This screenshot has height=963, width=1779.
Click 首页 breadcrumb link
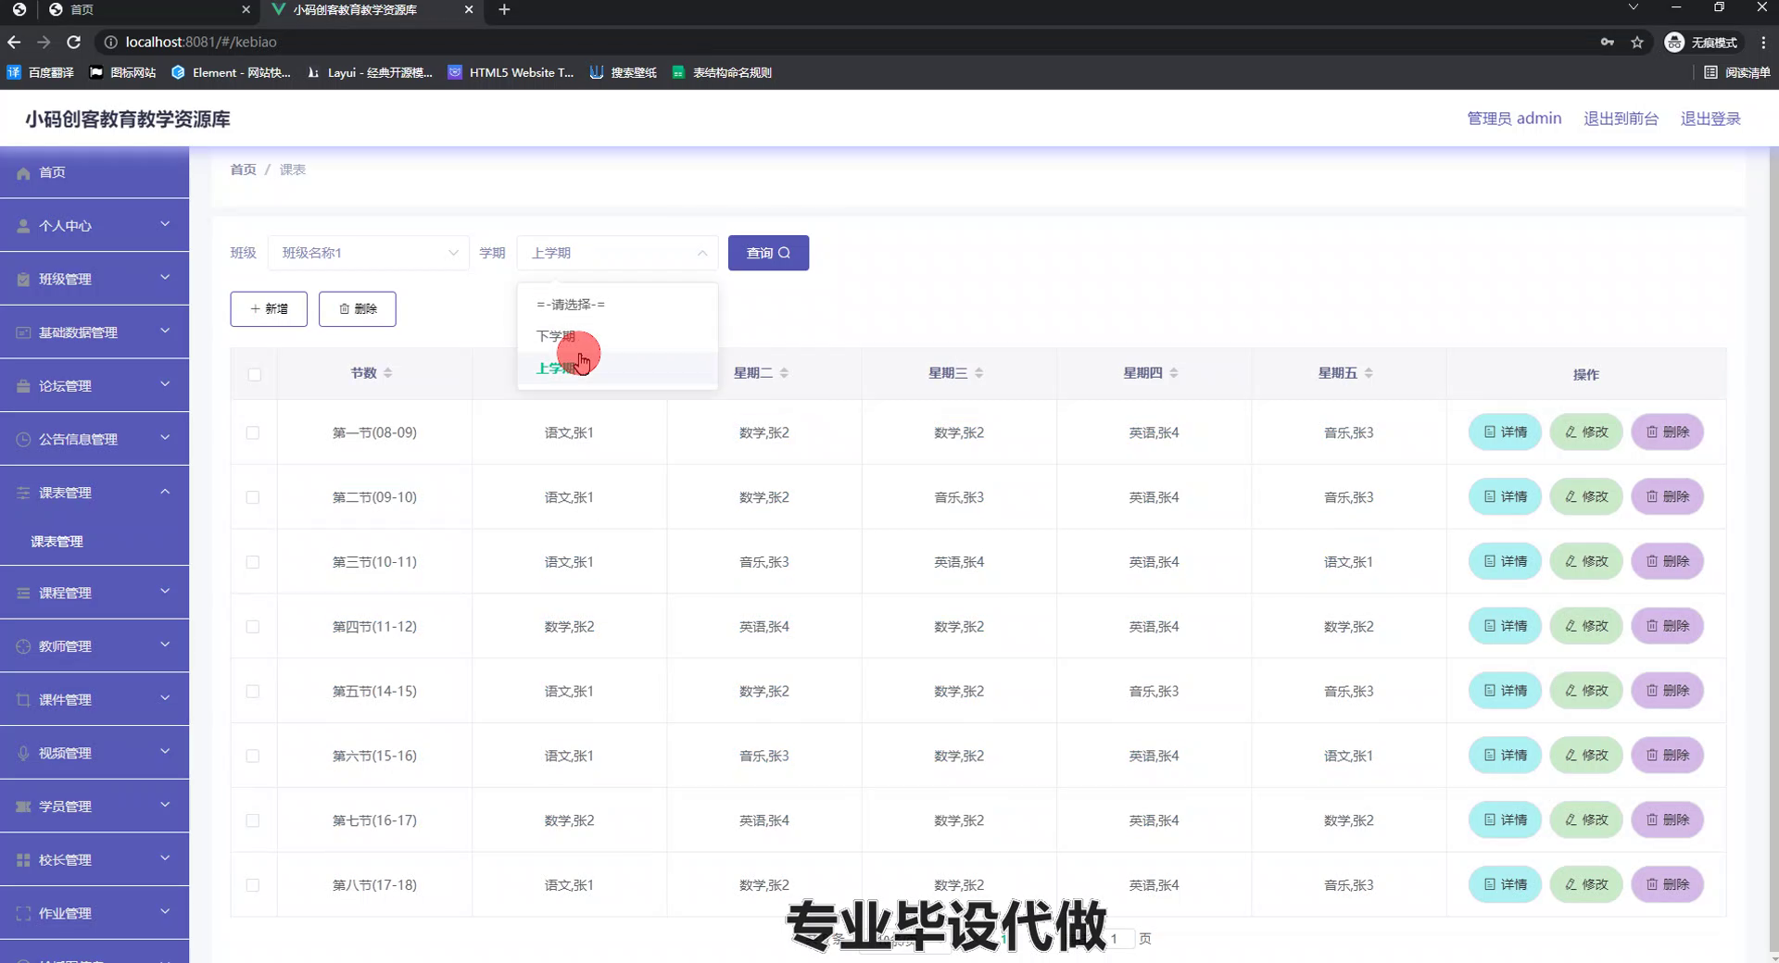(x=243, y=169)
